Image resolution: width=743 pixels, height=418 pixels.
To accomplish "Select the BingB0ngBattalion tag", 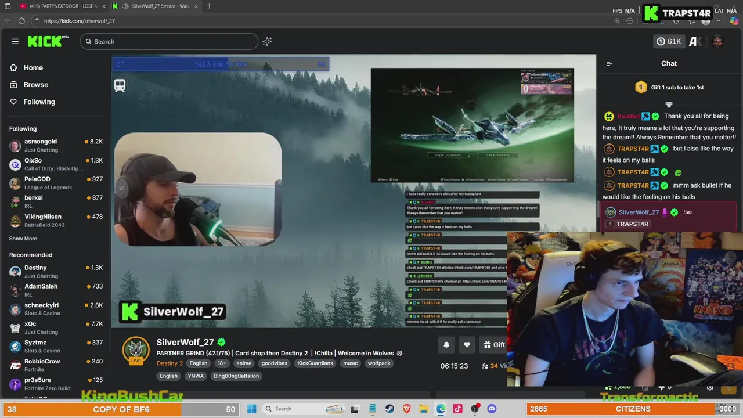I will pyautogui.click(x=237, y=376).
